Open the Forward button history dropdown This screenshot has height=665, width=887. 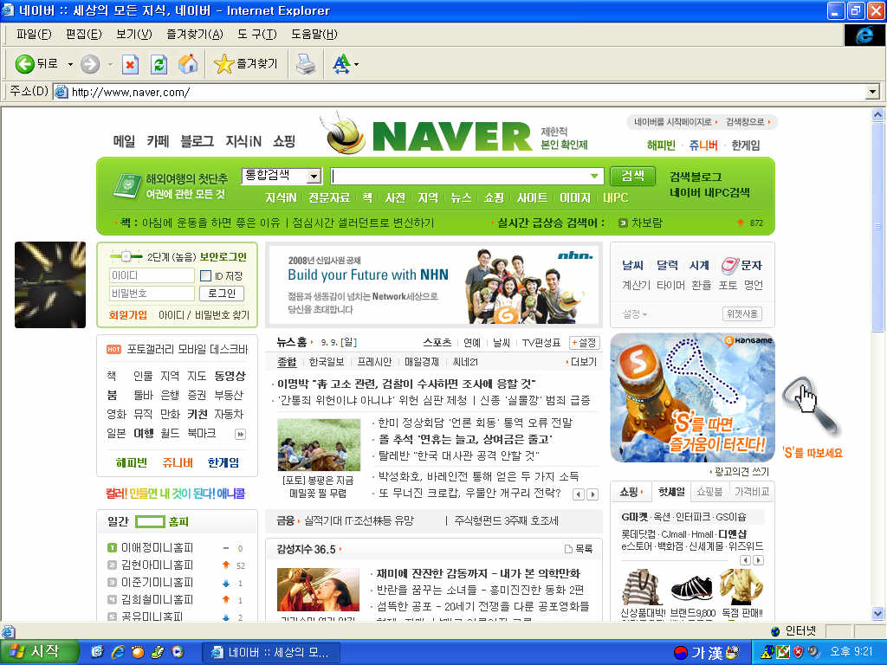click(110, 64)
